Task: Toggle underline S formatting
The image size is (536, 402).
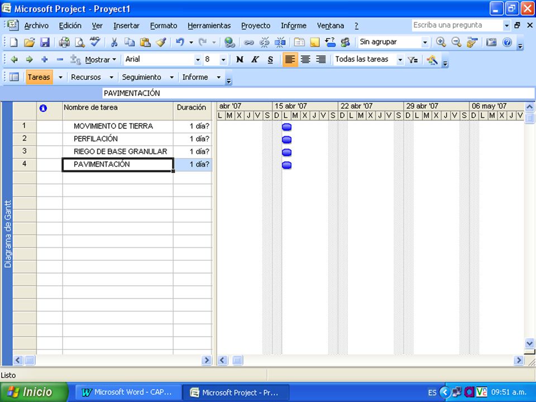Action: 270,60
